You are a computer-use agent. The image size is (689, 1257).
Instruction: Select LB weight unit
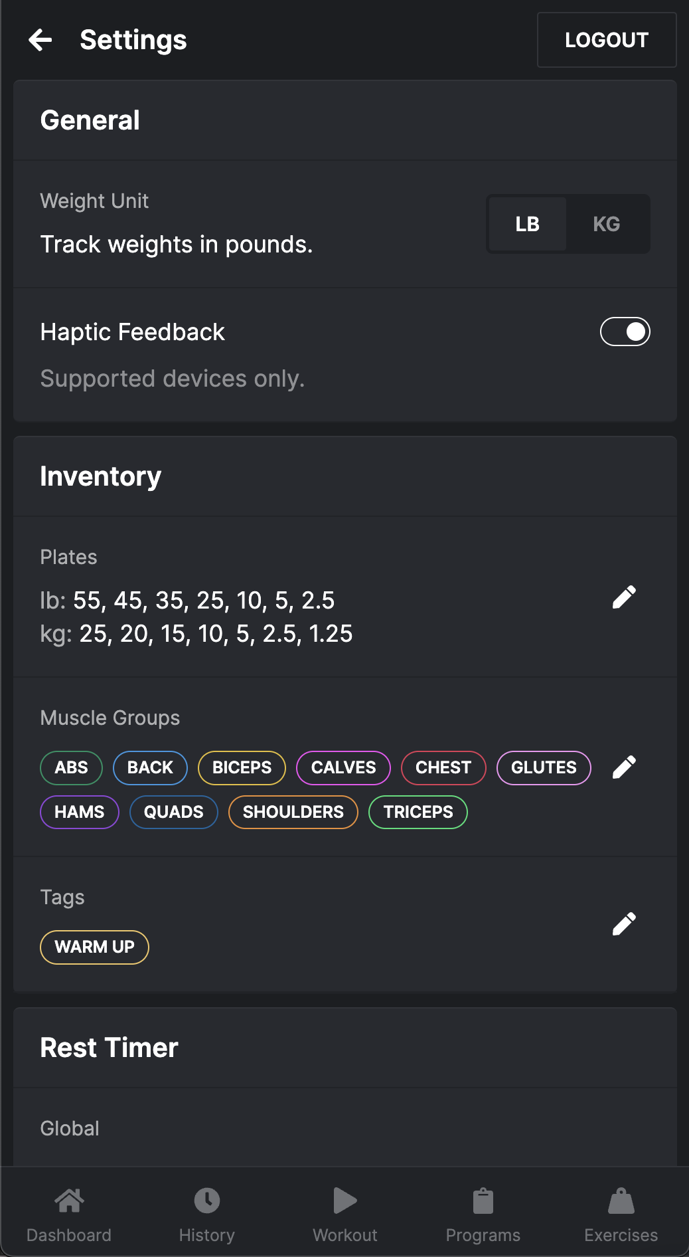(528, 224)
